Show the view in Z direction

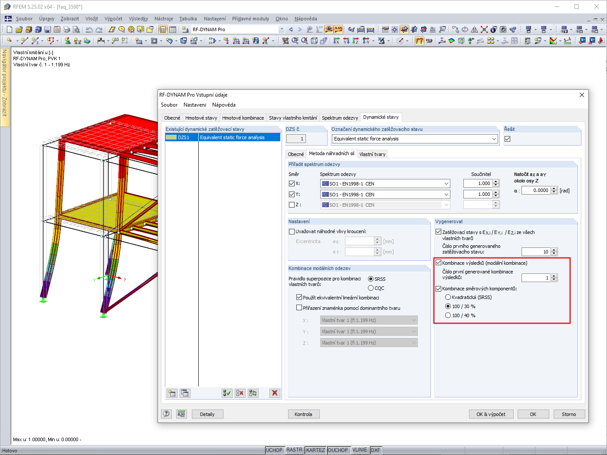point(355,41)
